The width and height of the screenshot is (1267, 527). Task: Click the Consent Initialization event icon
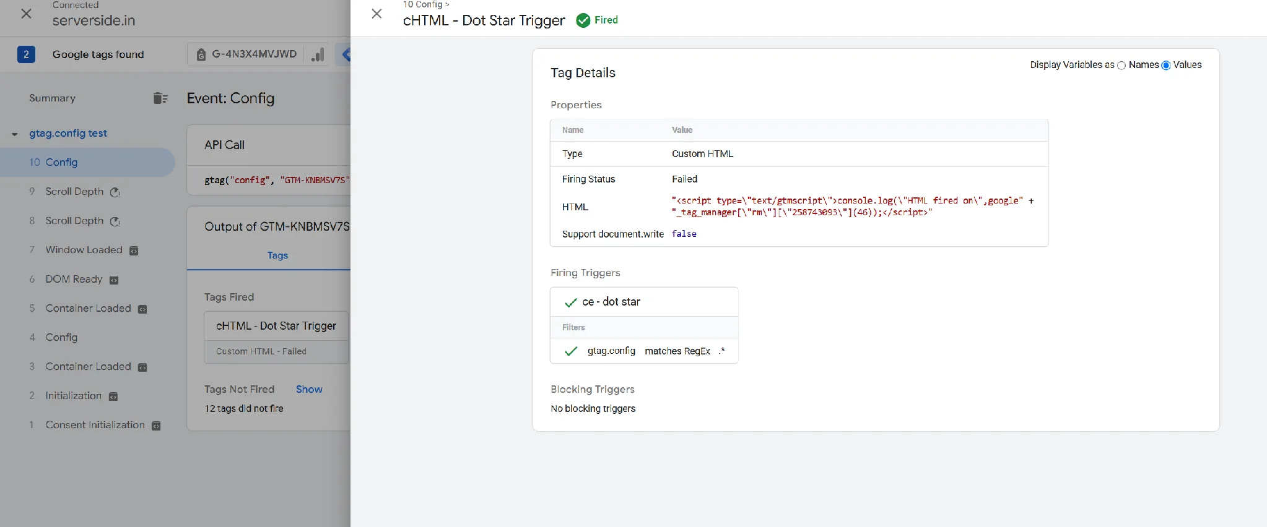point(156,426)
